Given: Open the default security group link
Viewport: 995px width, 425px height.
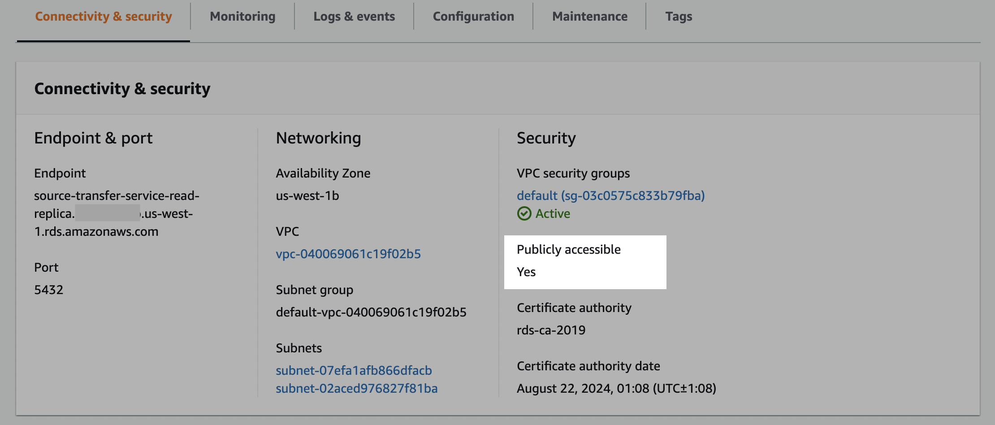Looking at the screenshot, I should (610, 195).
